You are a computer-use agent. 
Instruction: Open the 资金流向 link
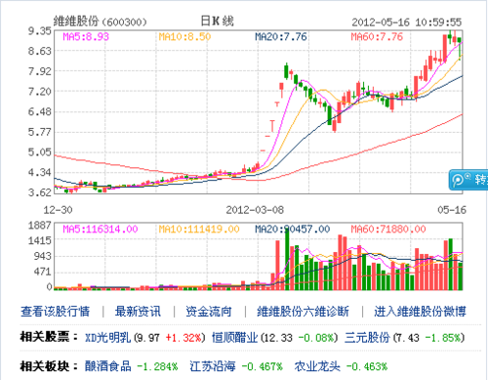point(209,312)
